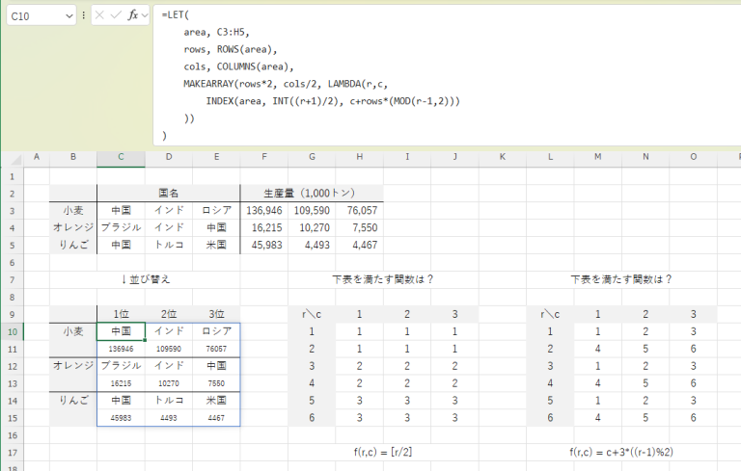
Task: Click cell B3 labeled 小麦
Action: [x=73, y=211]
